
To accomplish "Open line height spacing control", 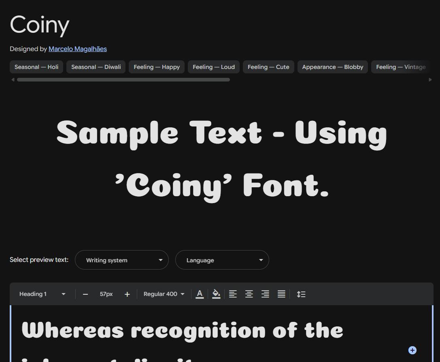I will pyautogui.click(x=301, y=294).
